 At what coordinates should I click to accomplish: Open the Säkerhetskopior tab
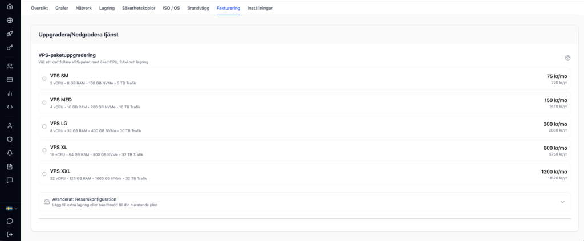coord(139,8)
